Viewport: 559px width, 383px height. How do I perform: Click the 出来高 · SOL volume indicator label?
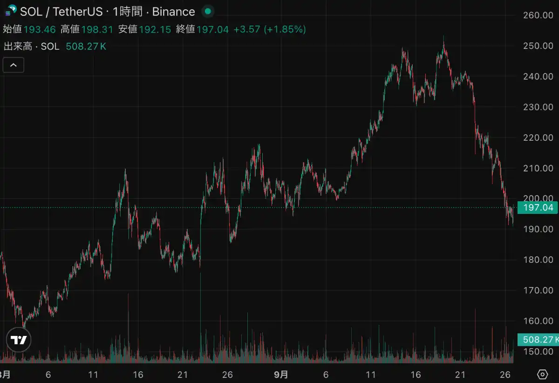(32, 47)
